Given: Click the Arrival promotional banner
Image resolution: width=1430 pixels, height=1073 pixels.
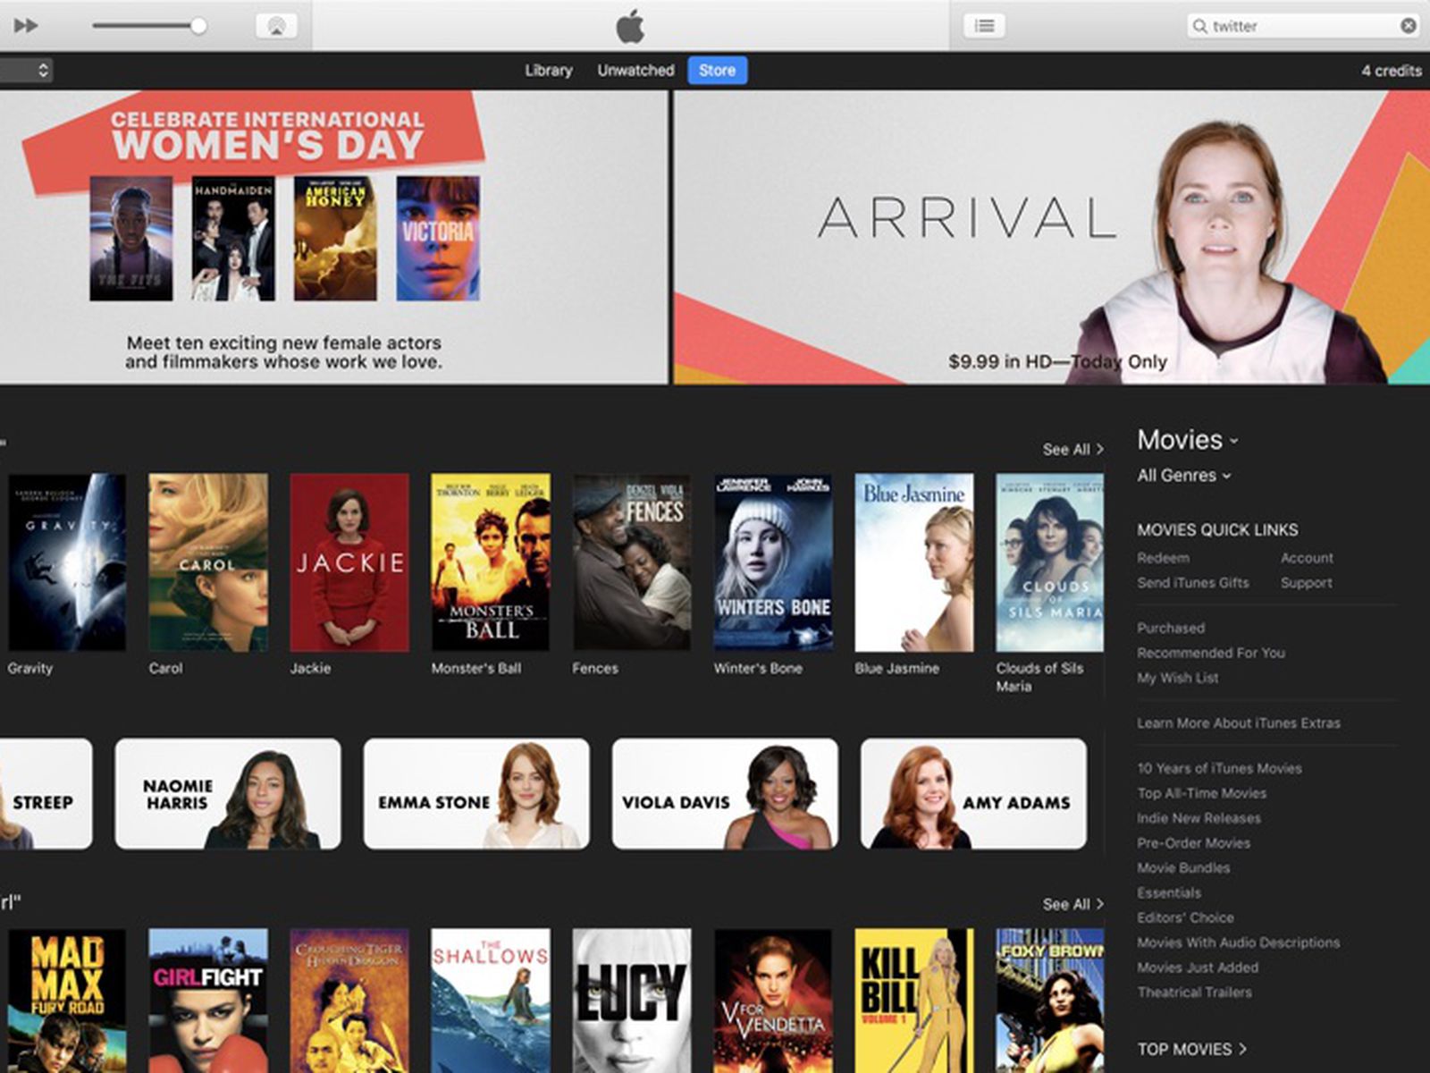Looking at the screenshot, I should tap(1051, 237).
